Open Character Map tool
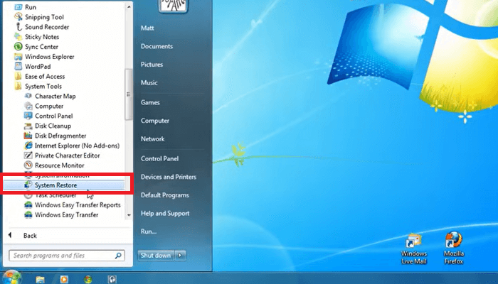 coord(55,96)
